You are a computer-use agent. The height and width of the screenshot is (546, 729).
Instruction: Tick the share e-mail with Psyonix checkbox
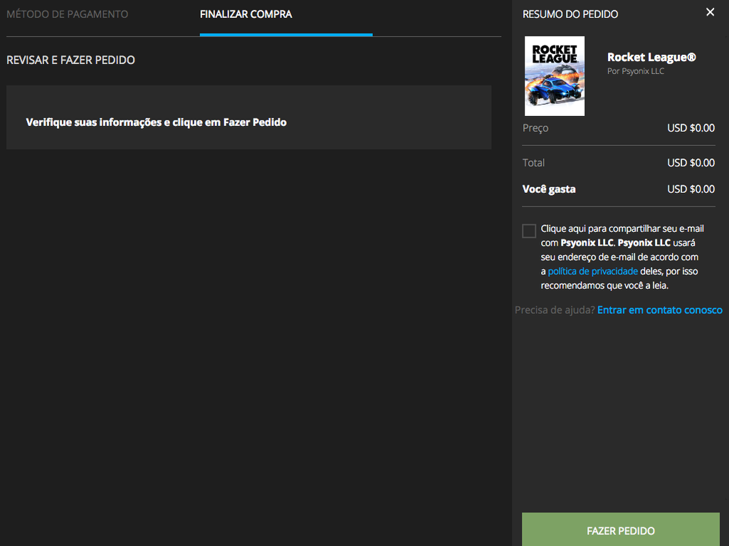pyautogui.click(x=529, y=231)
